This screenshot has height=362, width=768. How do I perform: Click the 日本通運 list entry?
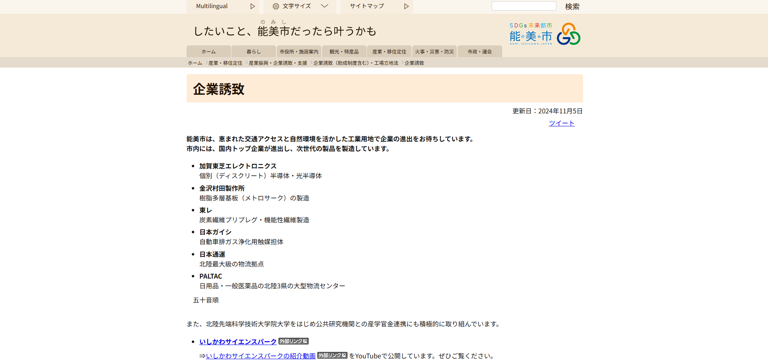pos(212,254)
